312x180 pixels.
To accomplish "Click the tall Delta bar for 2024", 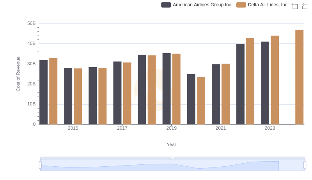I will [299, 77].
